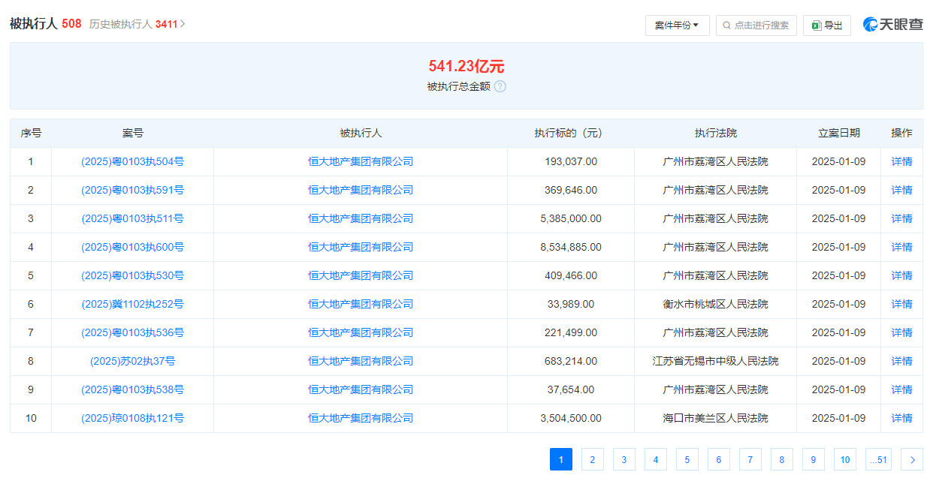The image size is (930, 481).
Task: View 详情 for row 3
Action: (902, 218)
